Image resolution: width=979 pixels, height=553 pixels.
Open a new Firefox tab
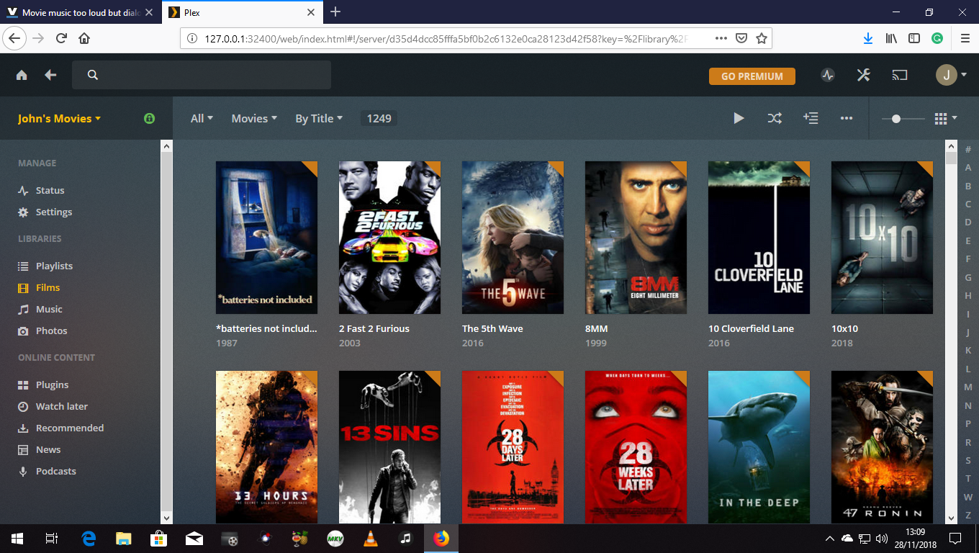pyautogui.click(x=335, y=12)
